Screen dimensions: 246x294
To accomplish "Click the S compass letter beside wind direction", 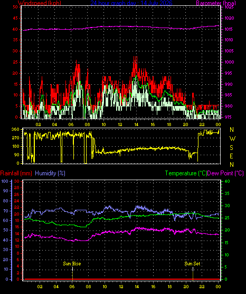I will [x=231, y=148].
